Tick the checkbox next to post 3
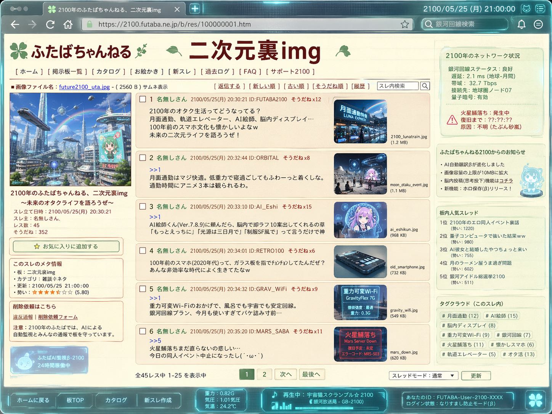This screenshot has width=552, height=414. [x=143, y=207]
